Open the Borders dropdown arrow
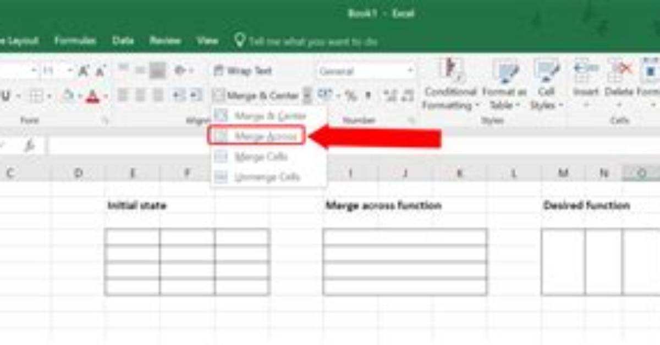Image resolution: width=660 pixels, height=345 pixels. tap(49, 96)
